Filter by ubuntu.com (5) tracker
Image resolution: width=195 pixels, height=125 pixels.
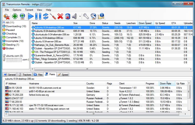13,56
